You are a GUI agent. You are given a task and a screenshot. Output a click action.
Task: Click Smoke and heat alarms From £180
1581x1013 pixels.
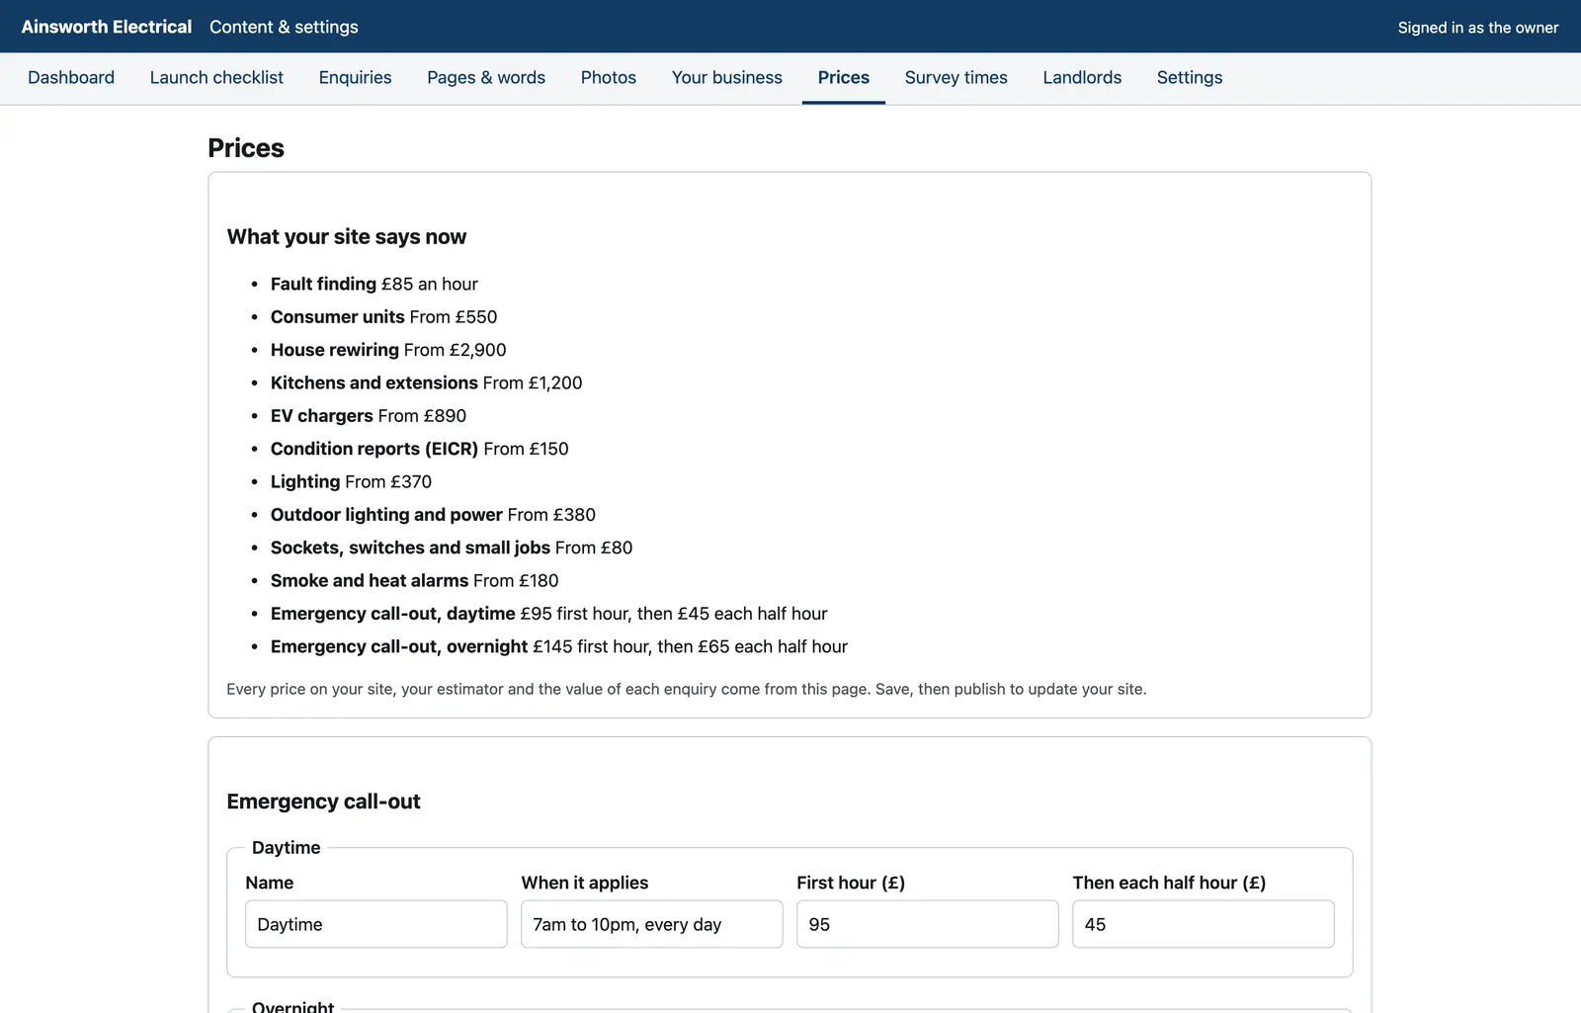click(415, 580)
